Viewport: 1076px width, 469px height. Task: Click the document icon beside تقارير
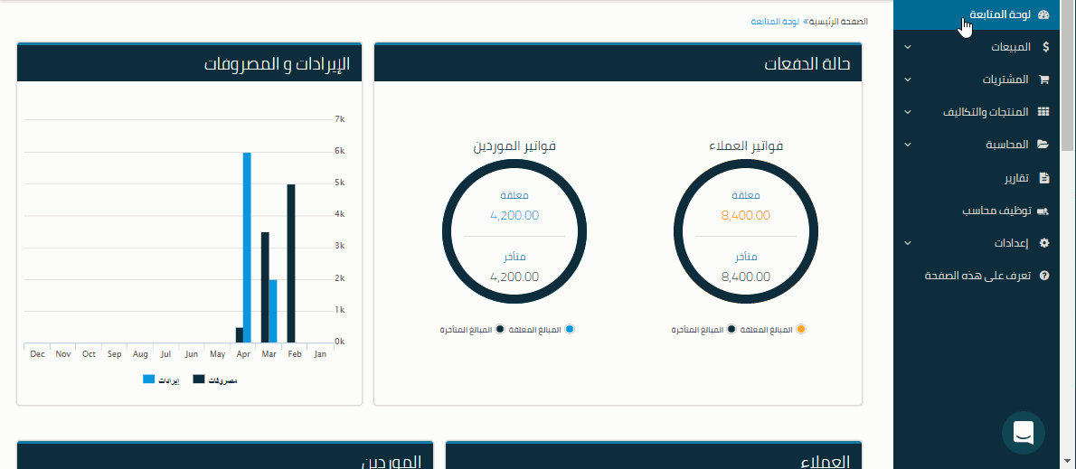(x=1044, y=178)
